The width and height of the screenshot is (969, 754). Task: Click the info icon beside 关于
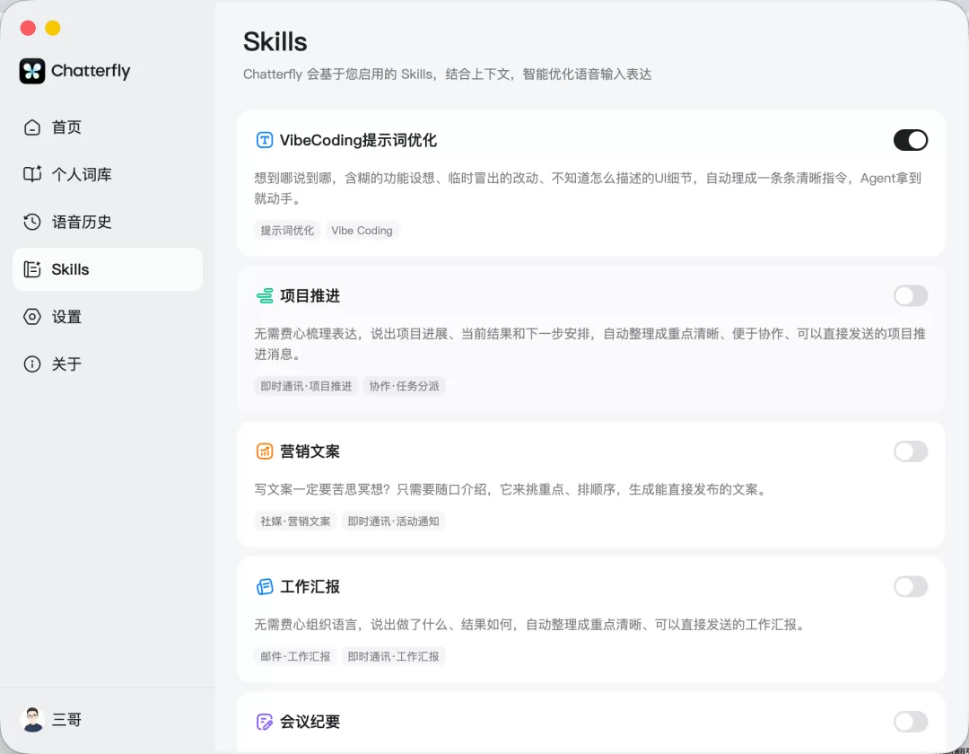(x=32, y=364)
